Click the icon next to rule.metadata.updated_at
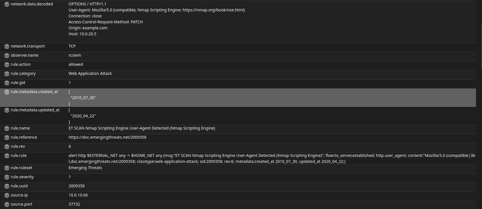Image resolution: width=482 pixels, height=209 pixels. (x=7, y=110)
